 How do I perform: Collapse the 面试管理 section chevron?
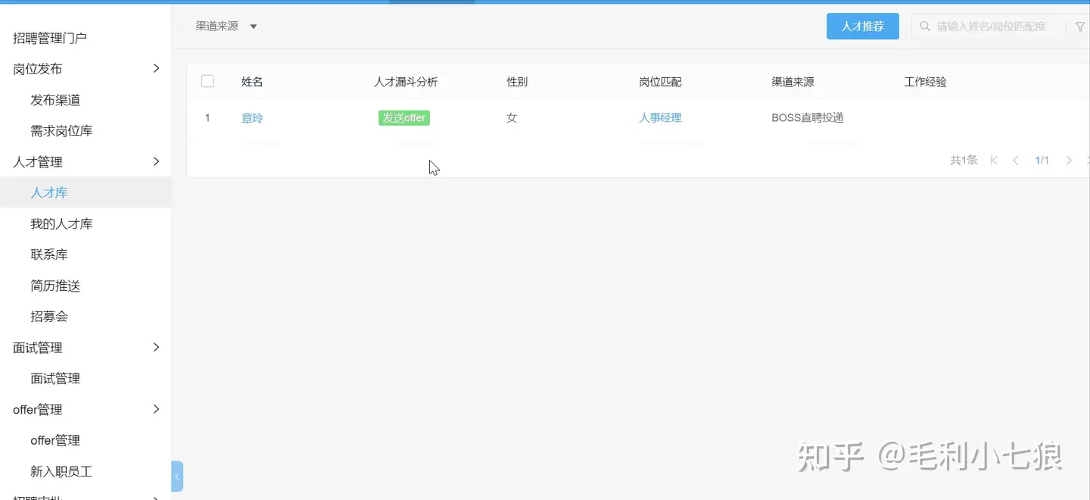tap(156, 347)
